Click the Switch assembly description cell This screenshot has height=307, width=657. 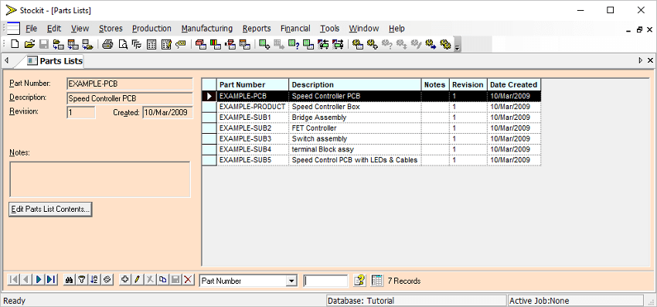[355, 139]
